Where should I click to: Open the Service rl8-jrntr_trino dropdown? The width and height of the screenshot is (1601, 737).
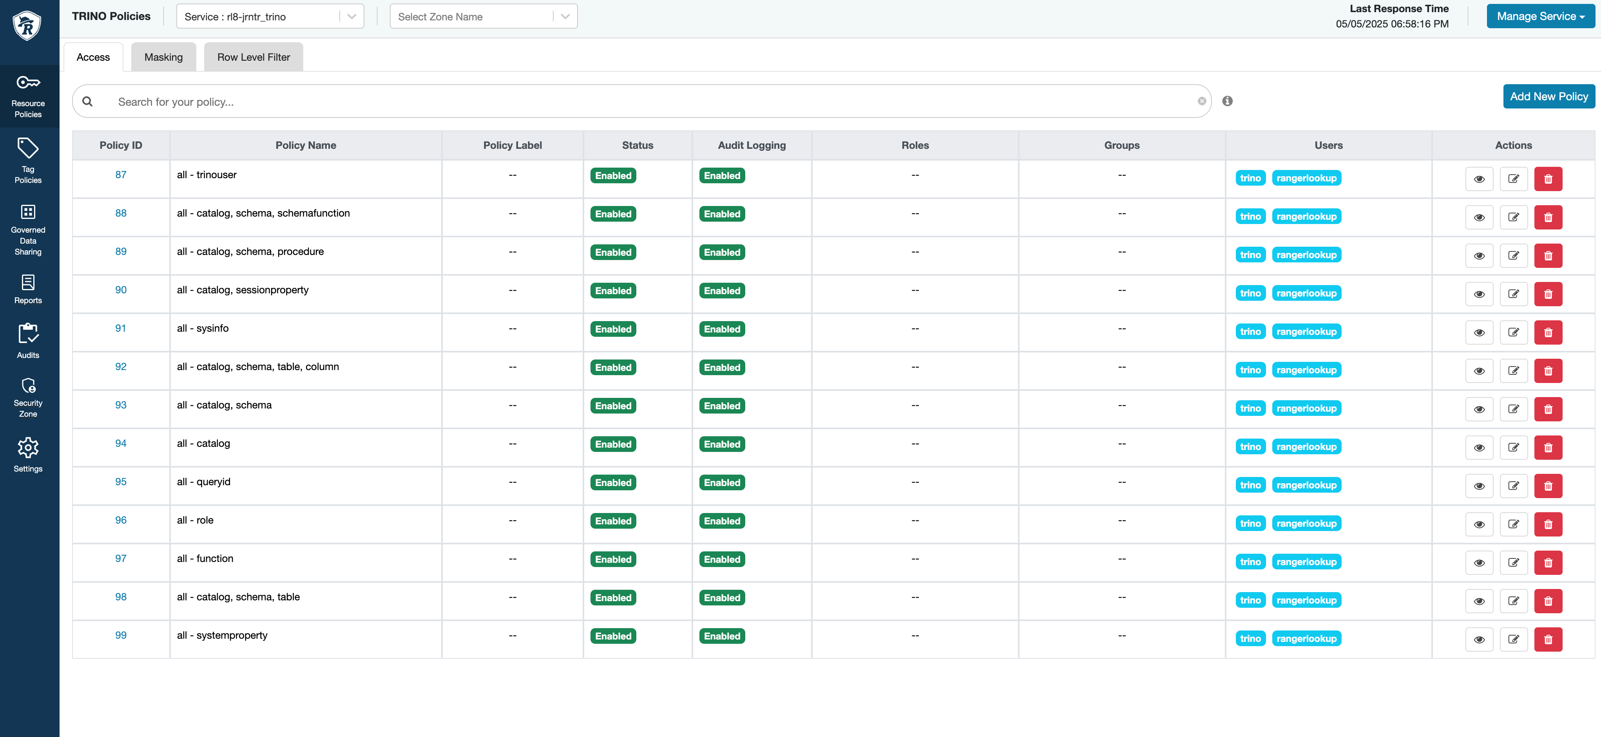270,16
